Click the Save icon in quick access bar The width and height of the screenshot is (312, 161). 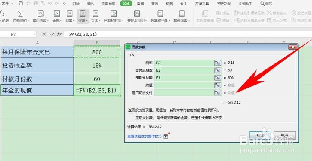point(21,3)
